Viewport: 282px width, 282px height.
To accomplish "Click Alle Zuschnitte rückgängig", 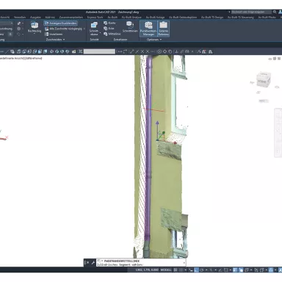I will pos(63,29).
